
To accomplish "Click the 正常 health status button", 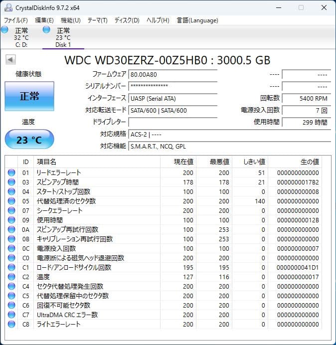I will (x=29, y=96).
